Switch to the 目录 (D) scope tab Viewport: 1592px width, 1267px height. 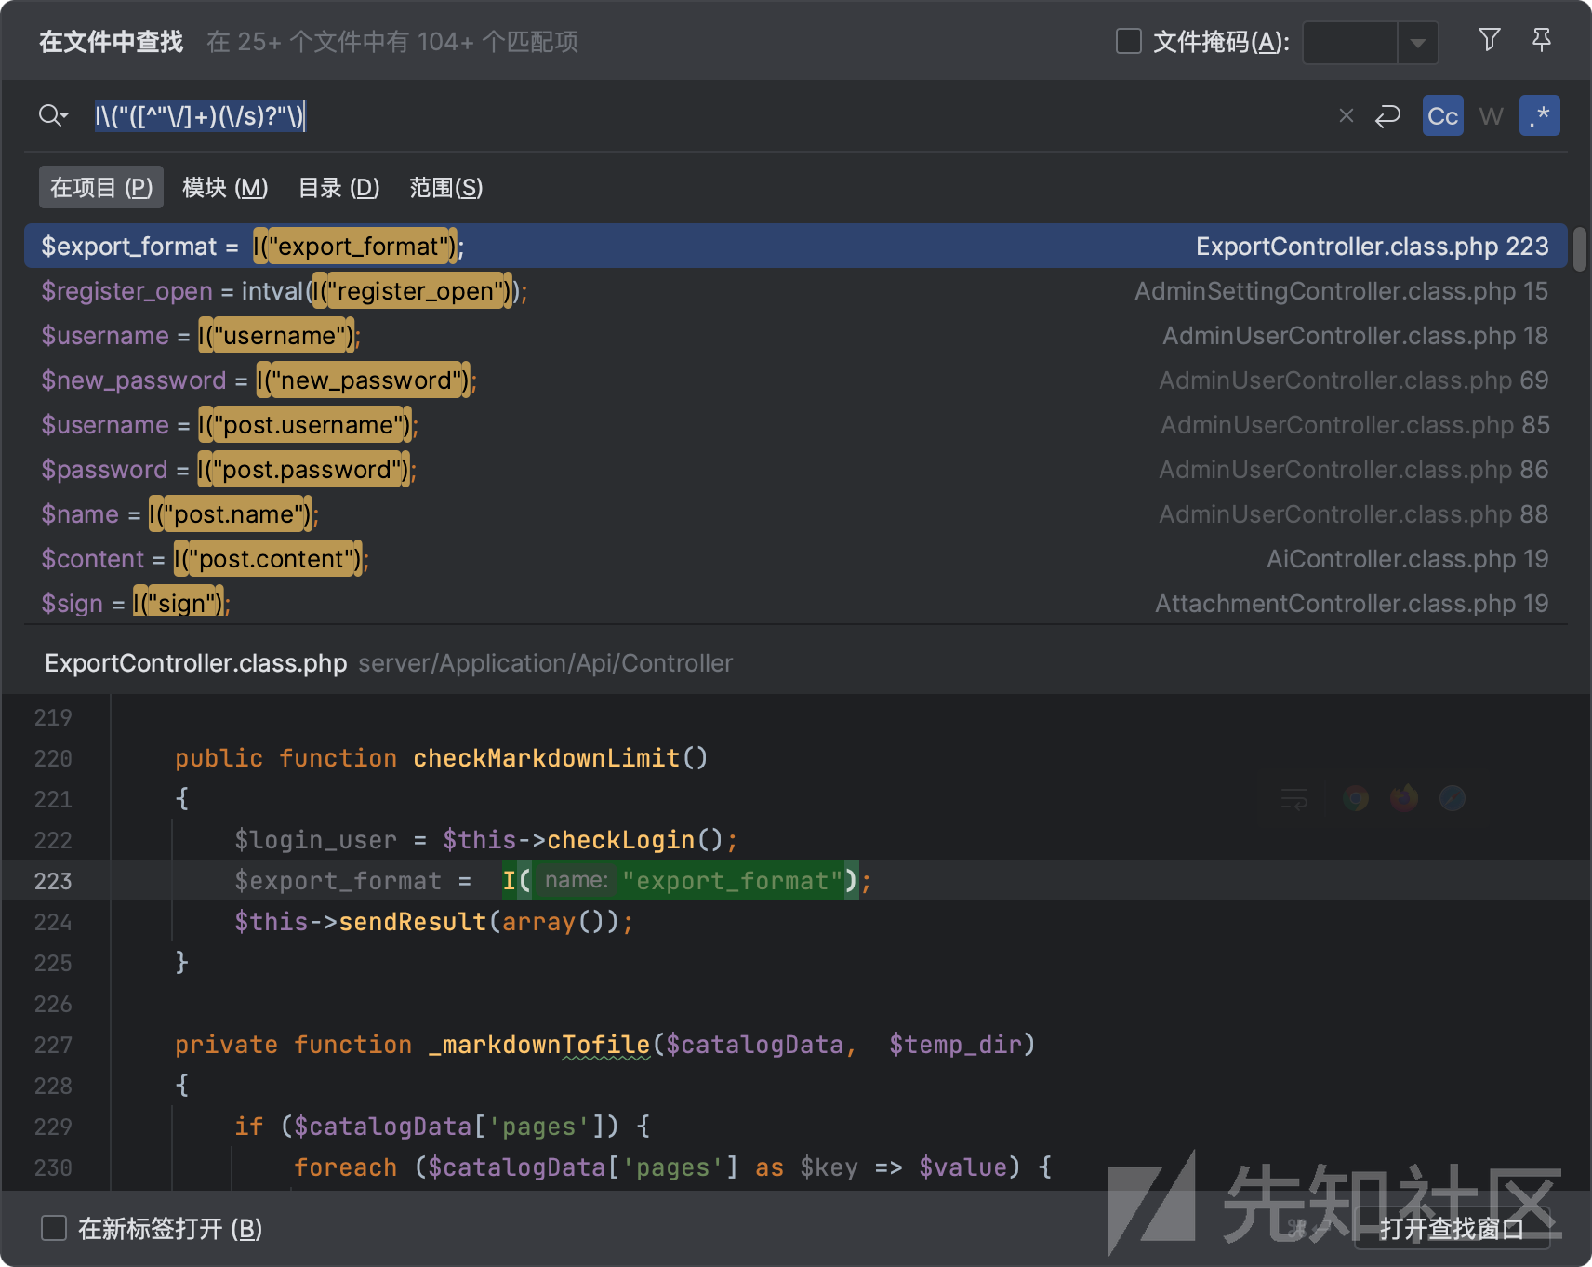click(x=338, y=187)
